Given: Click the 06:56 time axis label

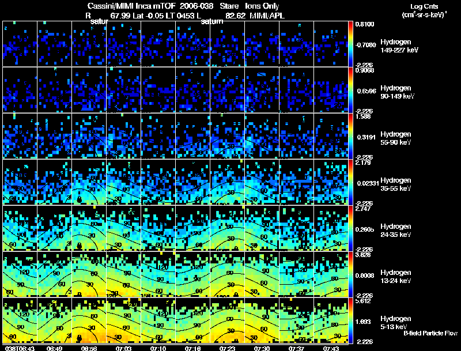Looking at the screenshot, I should [x=89, y=348].
